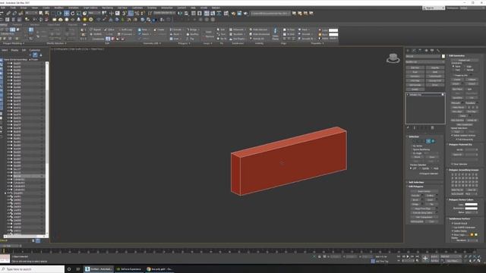The height and width of the screenshot is (273, 486).
Task: Enable Ignore Backfacing checkbox
Action: pos(412,149)
